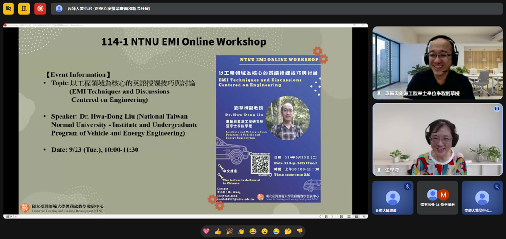This screenshot has width=506, height=239.
Task: Click the muted mic icon on 台師大藍鴻綾 tile
Action: 407,187
